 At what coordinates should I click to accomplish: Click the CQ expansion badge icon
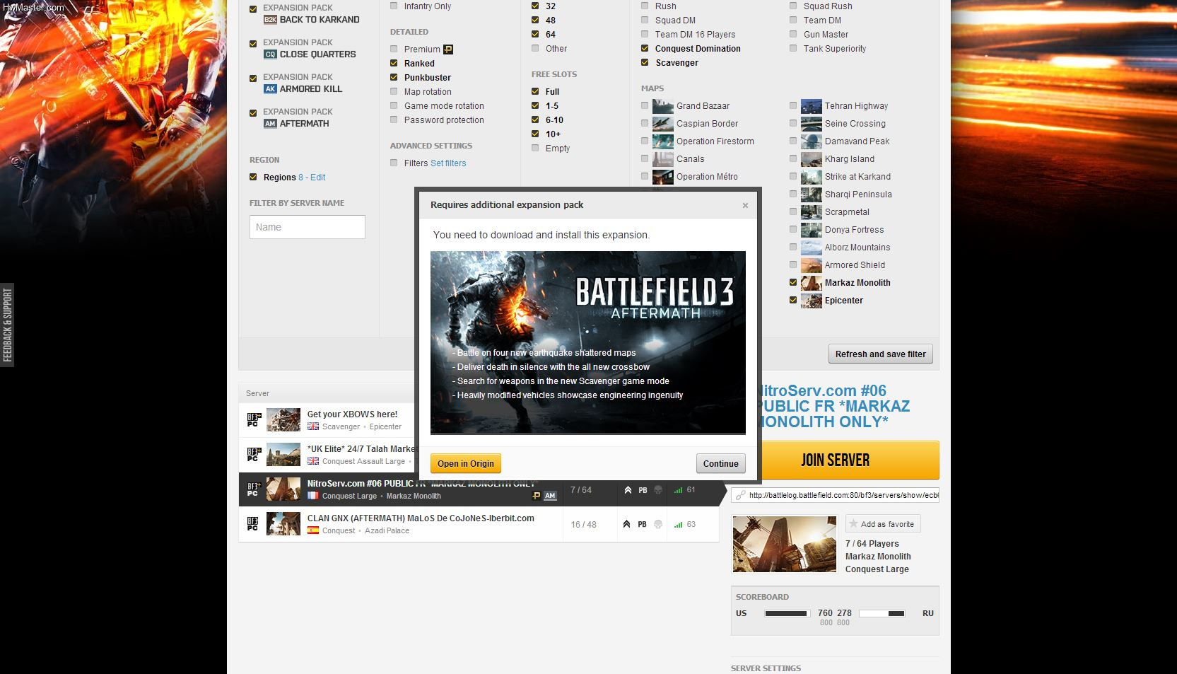tap(270, 54)
